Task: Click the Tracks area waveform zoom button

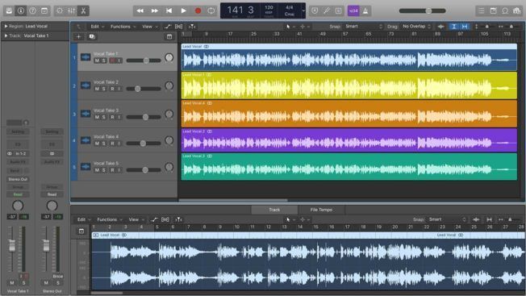Action: pyautogui.click(x=440, y=27)
